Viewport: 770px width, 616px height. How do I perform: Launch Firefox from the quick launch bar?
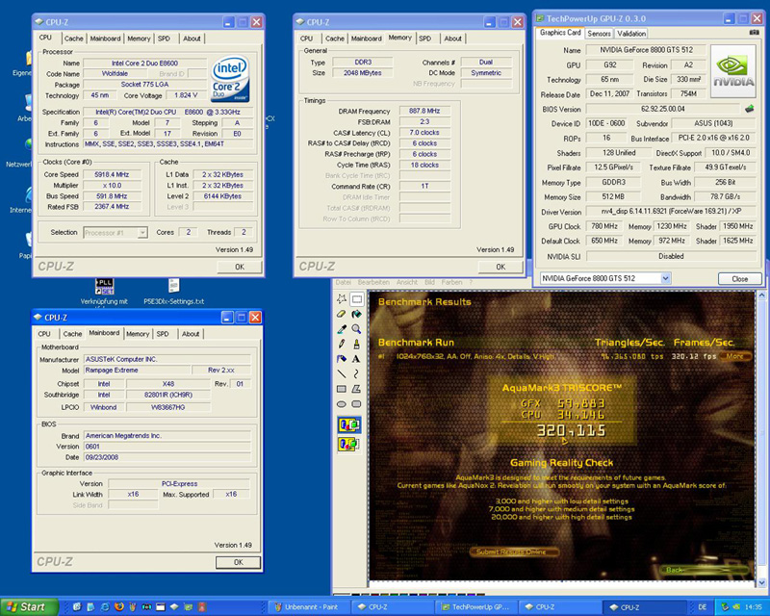pyautogui.click(x=118, y=607)
